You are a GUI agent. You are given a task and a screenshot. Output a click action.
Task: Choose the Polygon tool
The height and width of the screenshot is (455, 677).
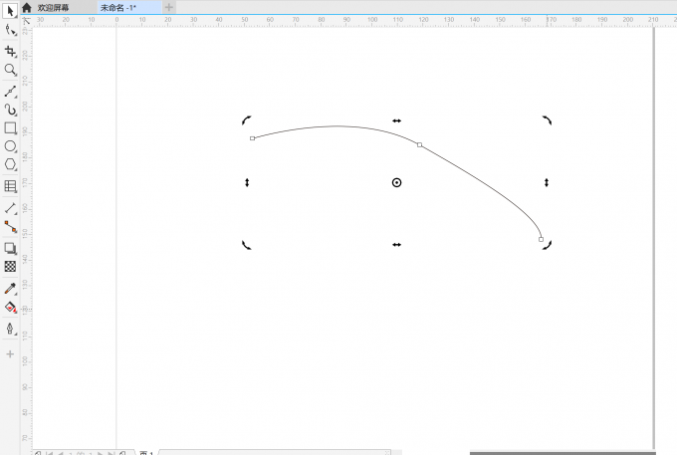coord(10,164)
